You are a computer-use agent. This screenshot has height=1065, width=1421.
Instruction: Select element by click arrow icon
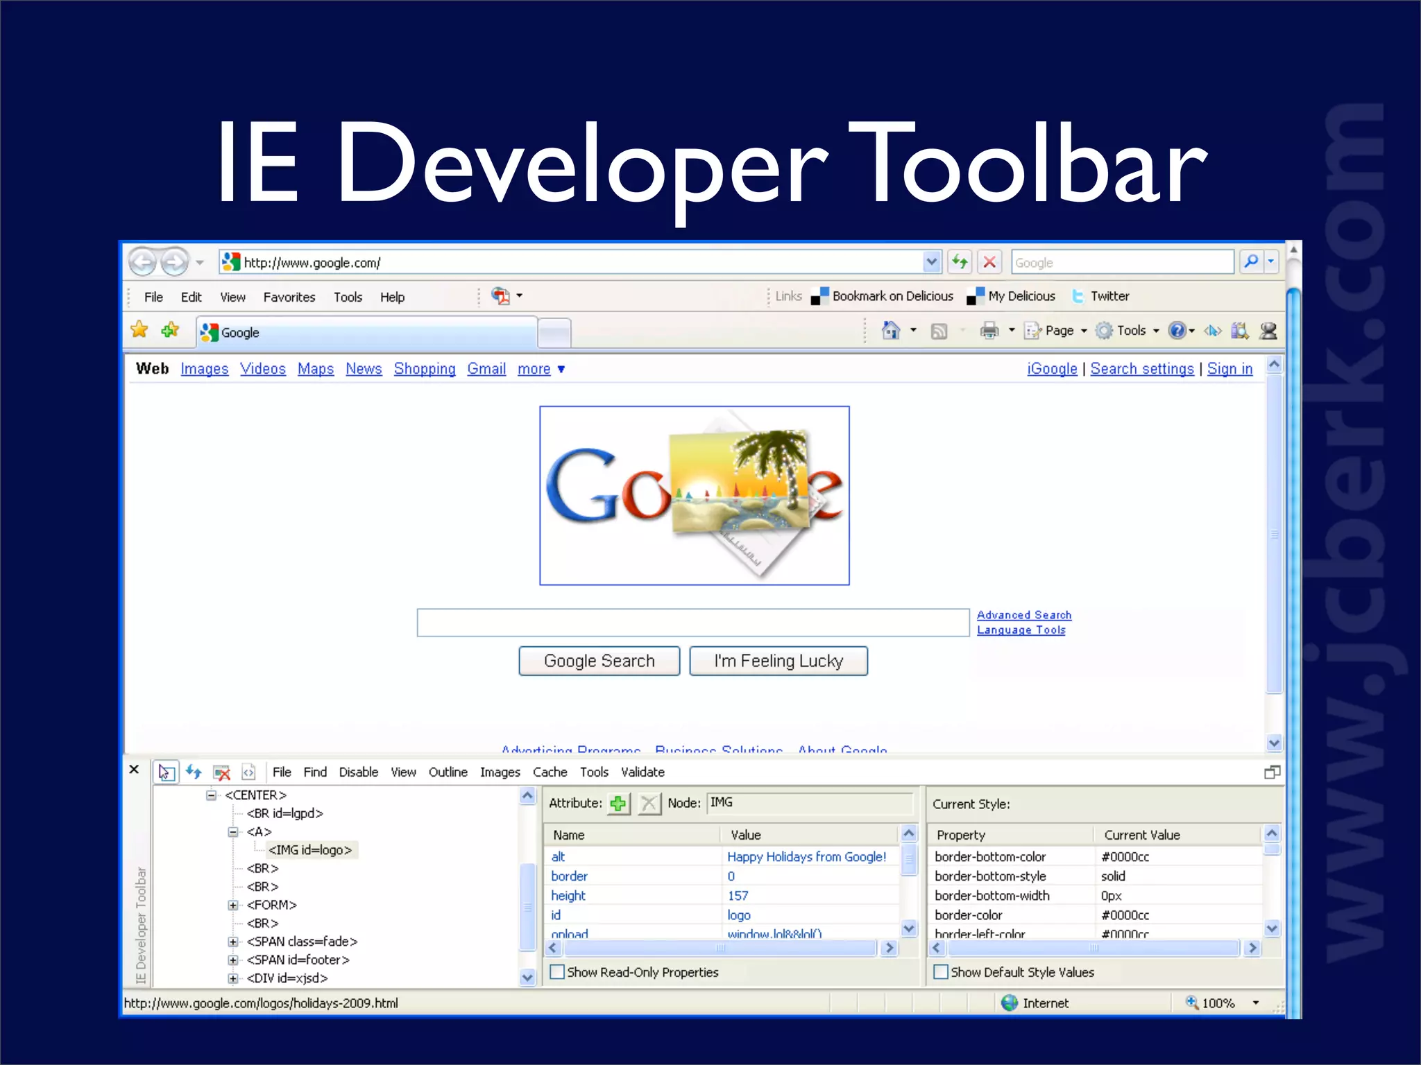click(165, 772)
